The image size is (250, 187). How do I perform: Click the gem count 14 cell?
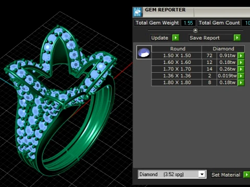(209, 69)
